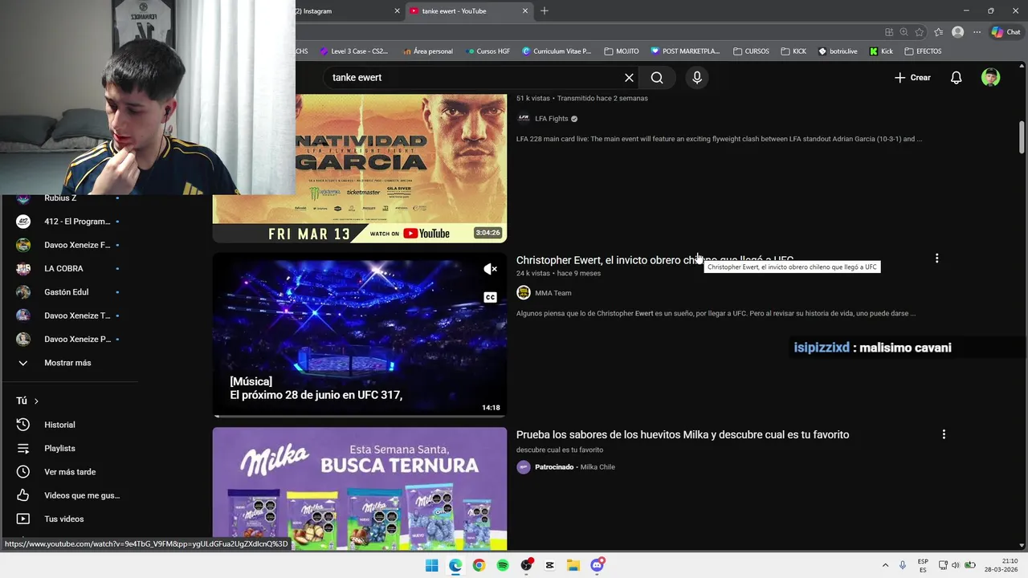The width and height of the screenshot is (1028, 578).
Task: Open POST MARKETPLA... bookmark
Action: (x=685, y=51)
